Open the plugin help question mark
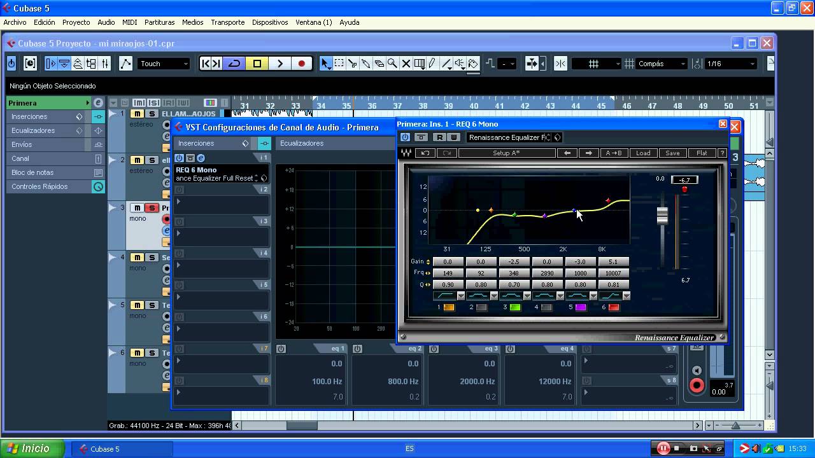The width and height of the screenshot is (815, 458). click(721, 153)
